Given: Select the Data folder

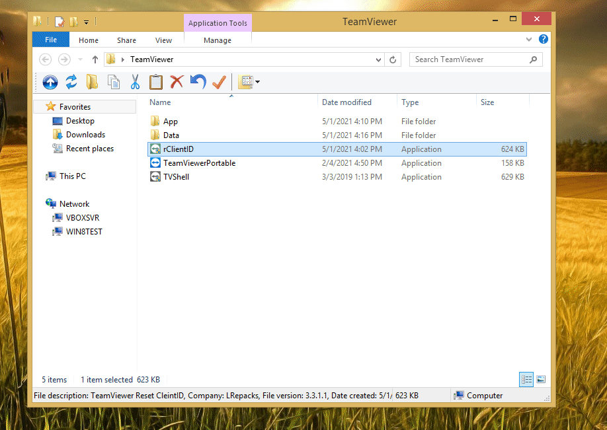Looking at the screenshot, I should (x=337, y=135).
